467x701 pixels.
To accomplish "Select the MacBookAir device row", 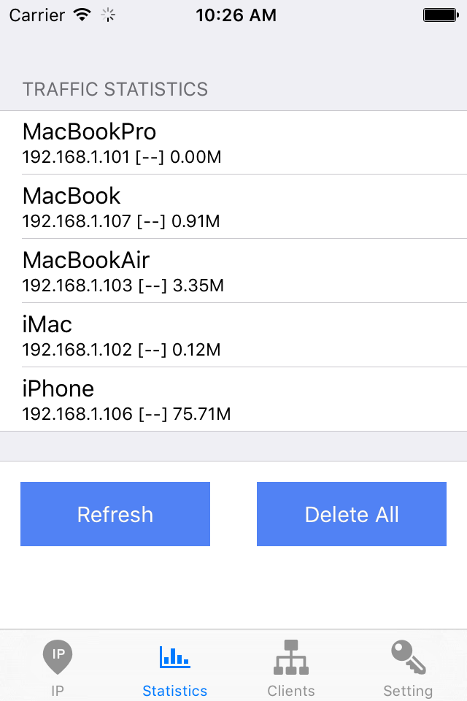I will pos(233,271).
